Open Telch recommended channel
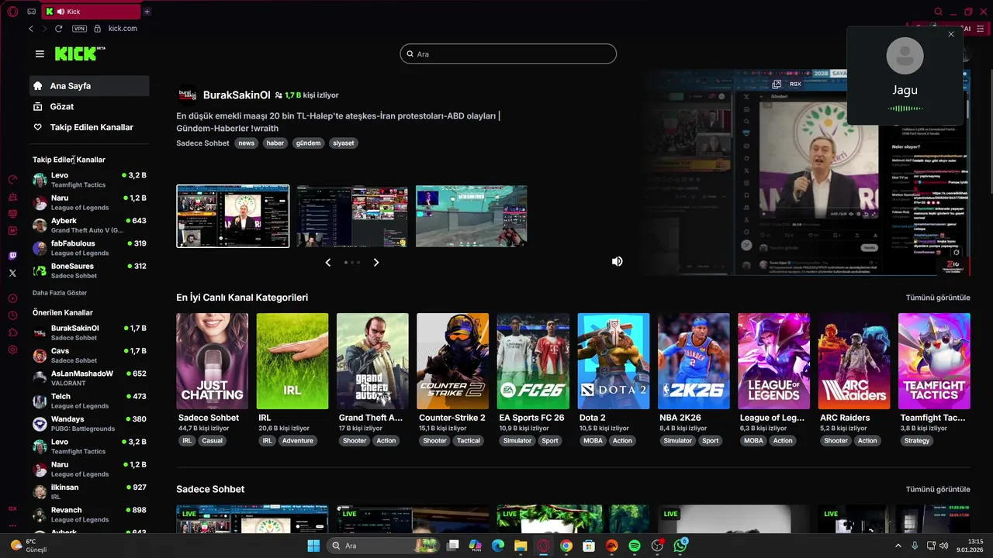This screenshot has width=993, height=558. 89,401
